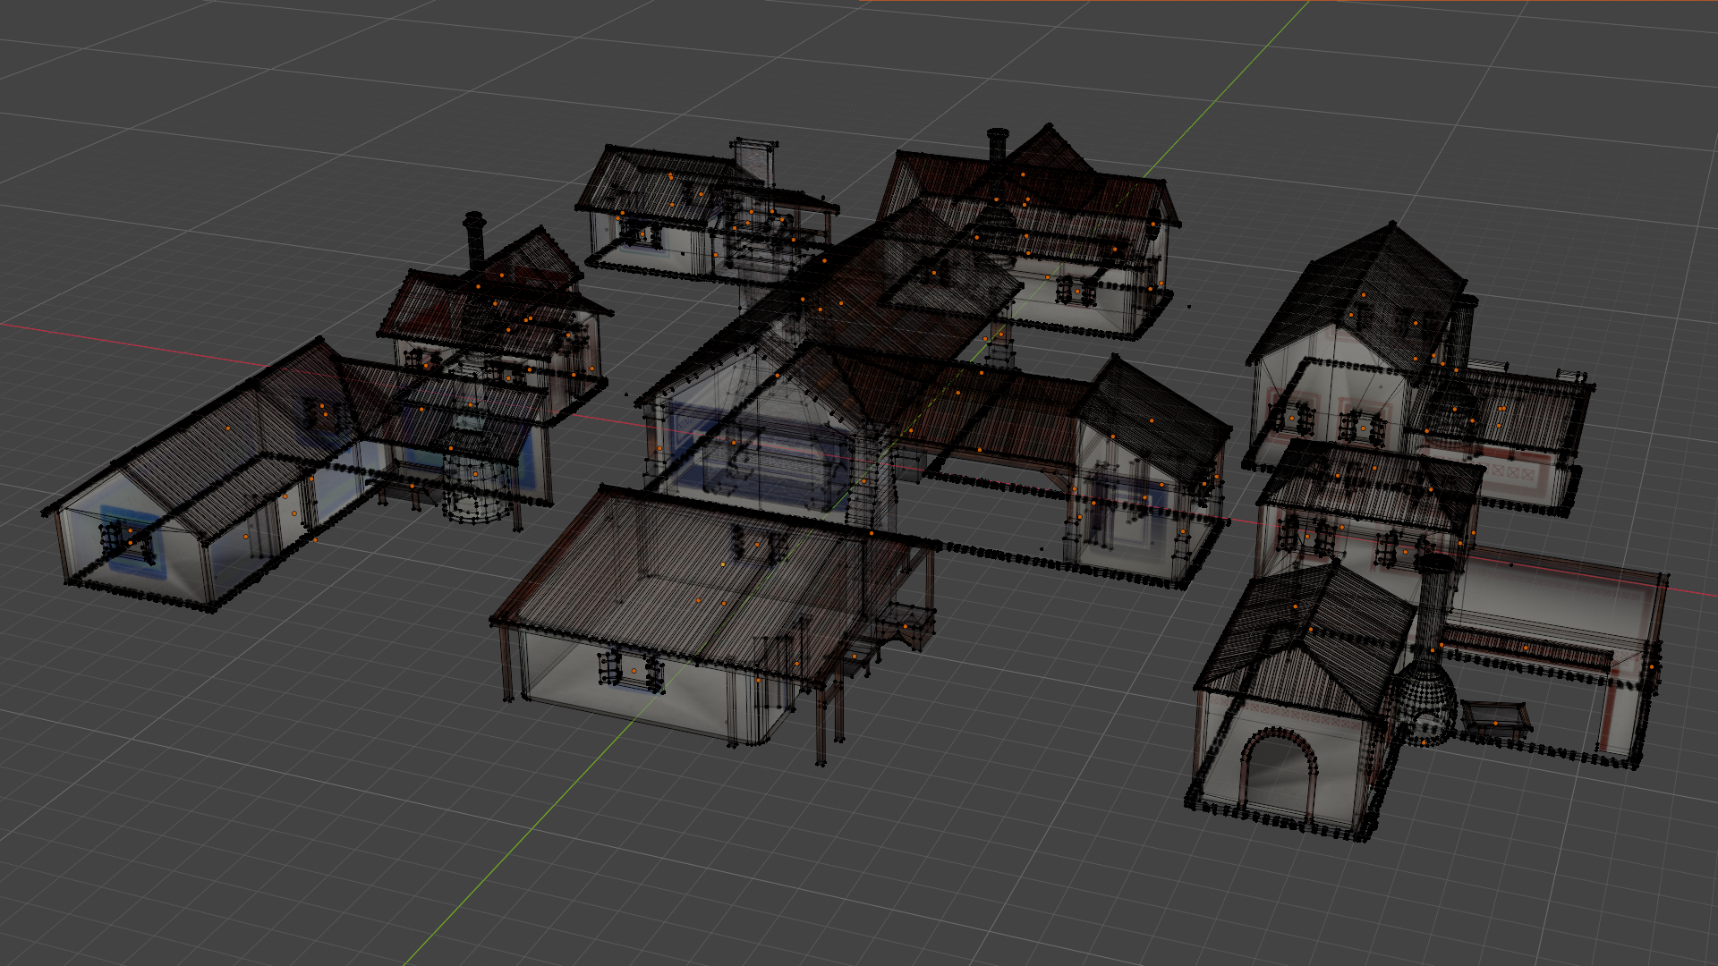Select the round chimney atop the left-rear house
This screenshot has height=966, width=1718.
tap(474, 239)
